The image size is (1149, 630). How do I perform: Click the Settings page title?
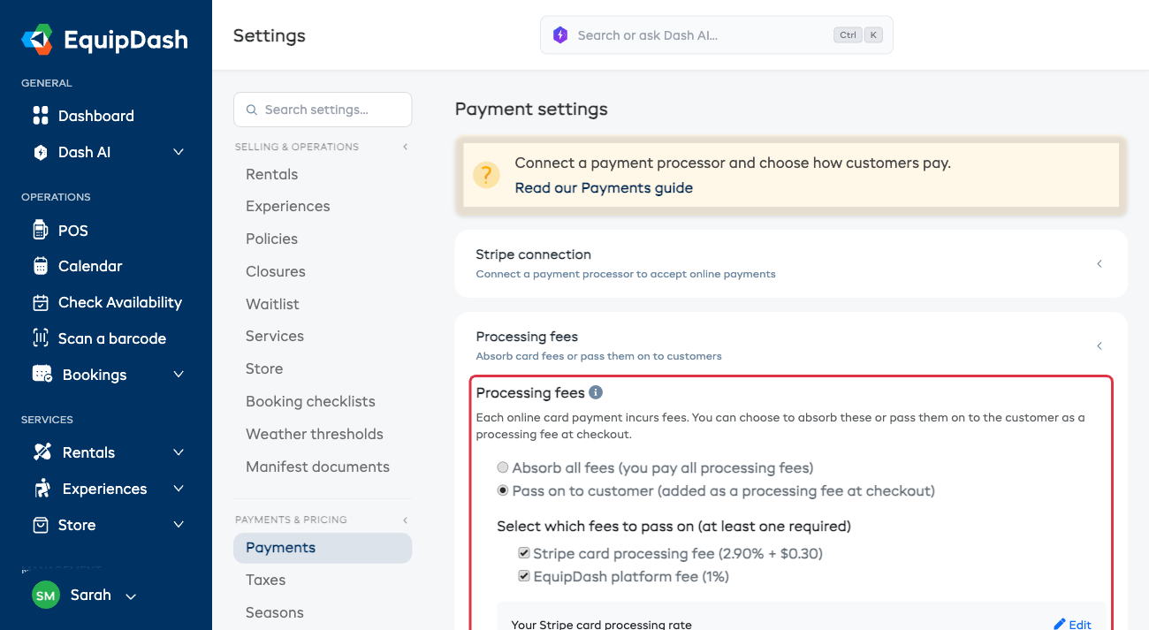(x=270, y=35)
